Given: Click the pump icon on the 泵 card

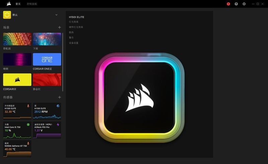Looking at the screenshot, I should click(58, 106).
